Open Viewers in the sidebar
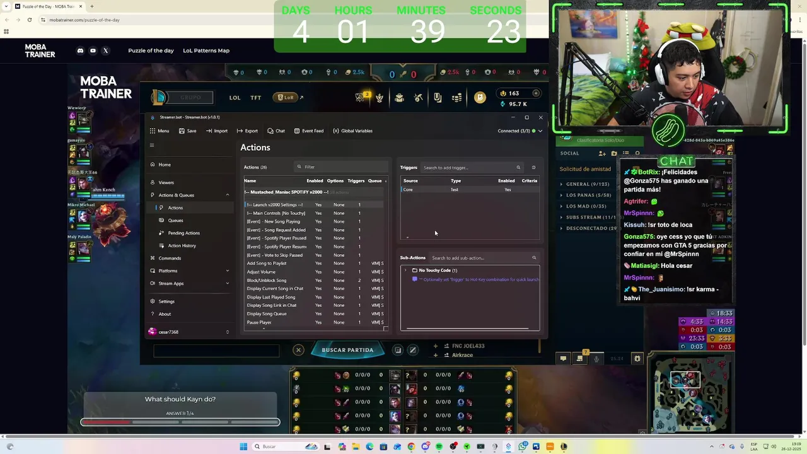The height and width of the screenshot is (454, 807). tap(189, 182)
